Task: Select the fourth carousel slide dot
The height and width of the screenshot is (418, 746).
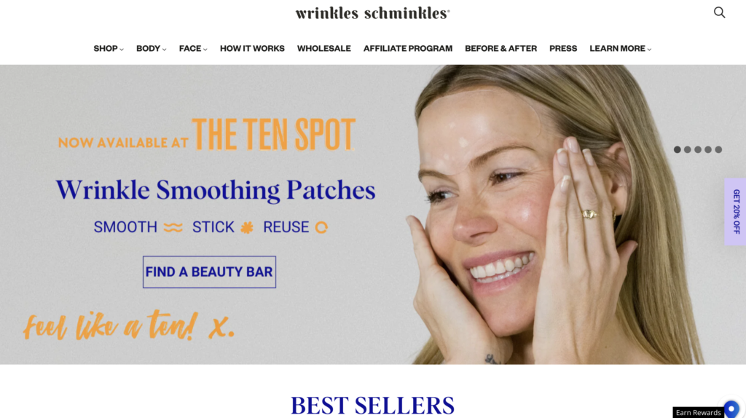Action: coord(708,149)
